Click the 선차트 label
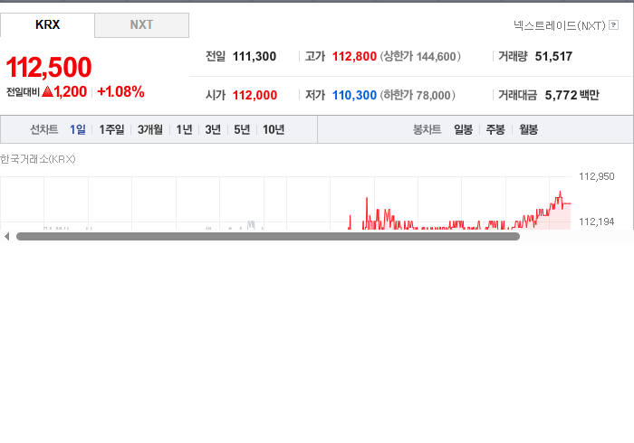Viewport: 634px width, 443px height. tap(44, 129)
